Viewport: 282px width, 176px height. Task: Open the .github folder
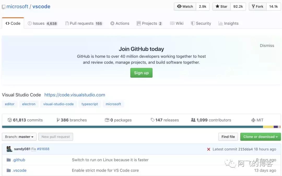point(19,160)
